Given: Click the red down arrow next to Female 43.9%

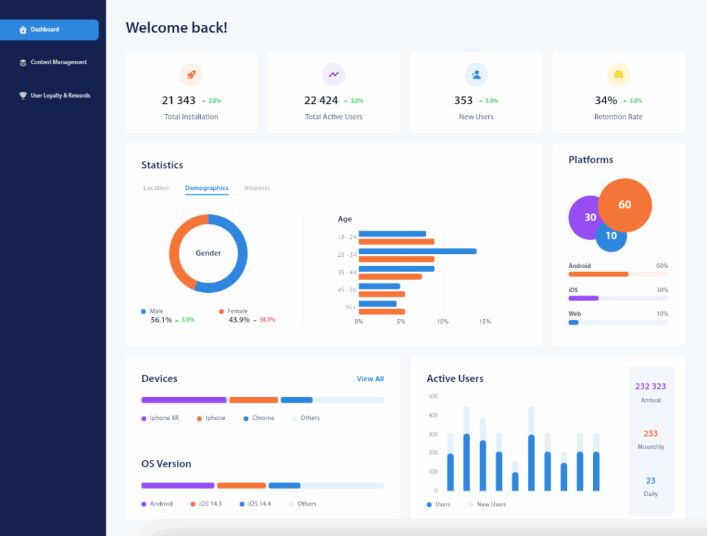Looking at the screenshot, I should [x=255, y=320].
